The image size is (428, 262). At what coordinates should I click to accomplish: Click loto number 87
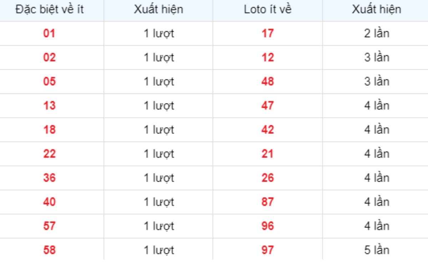click(267, 202)
